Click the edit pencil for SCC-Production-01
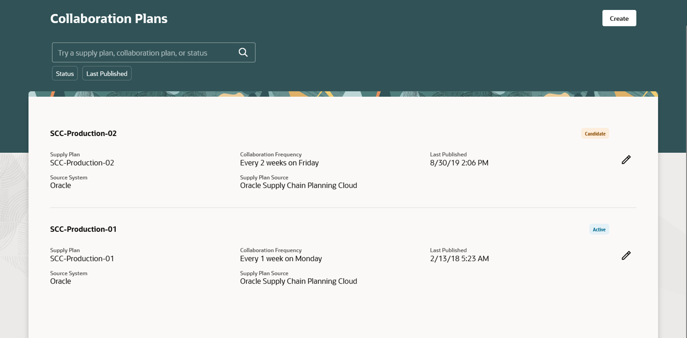The height and width of the screenshot is (338, 687). pos(626,255)
